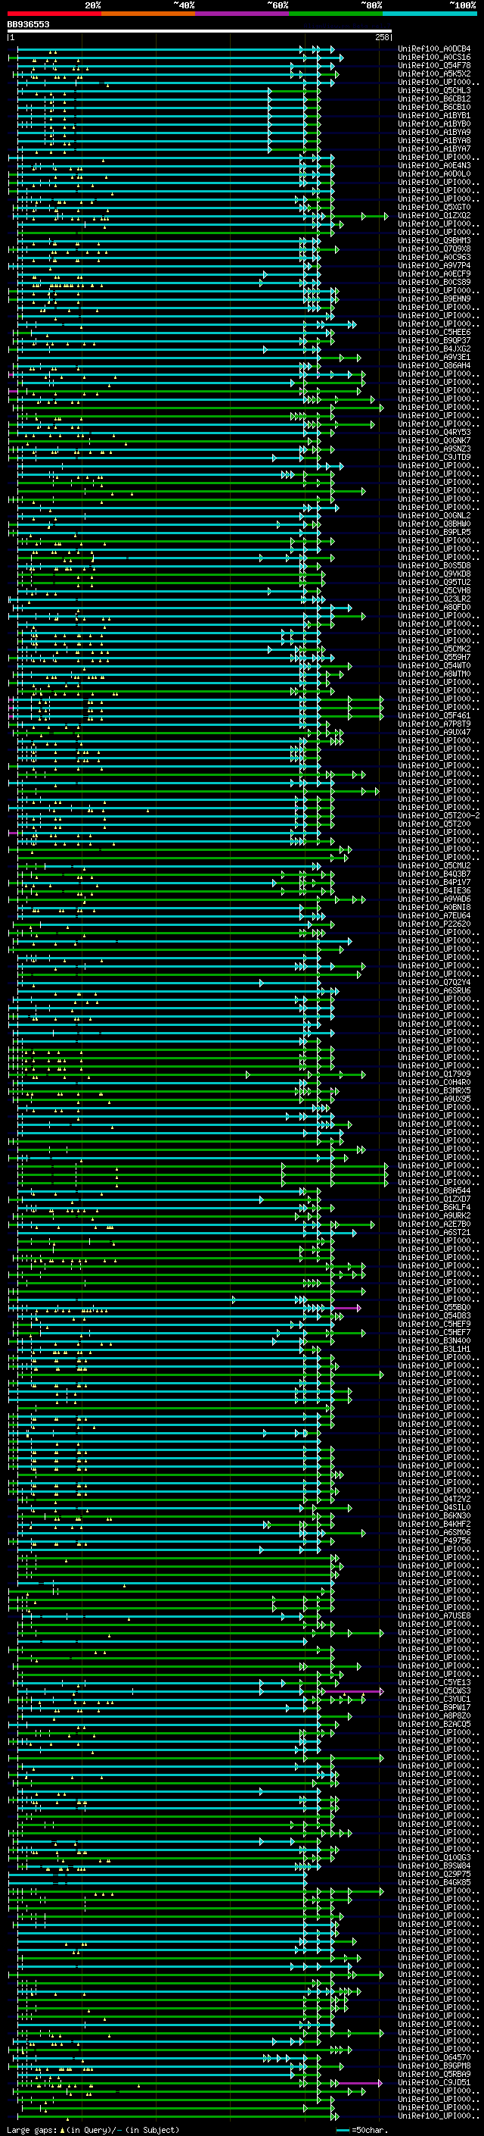Click hit label UniRef100_Q5F461

click(434, 717)
